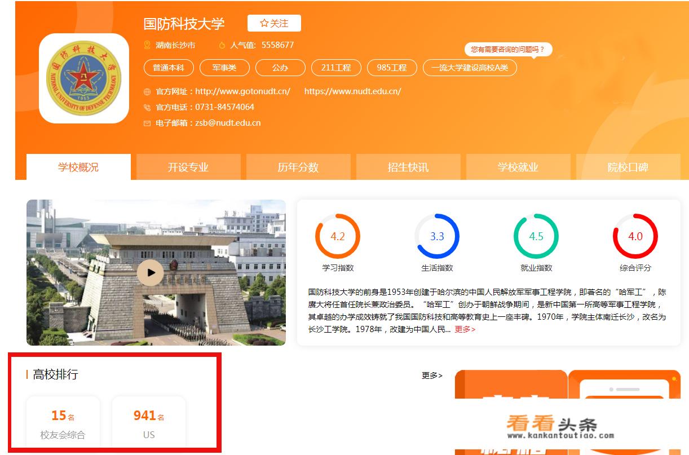Click the 您有需要咨询的问题吗 consultation bubble
Image resolution: width=689 pixels, height=455 pixels.
[508, 50]
